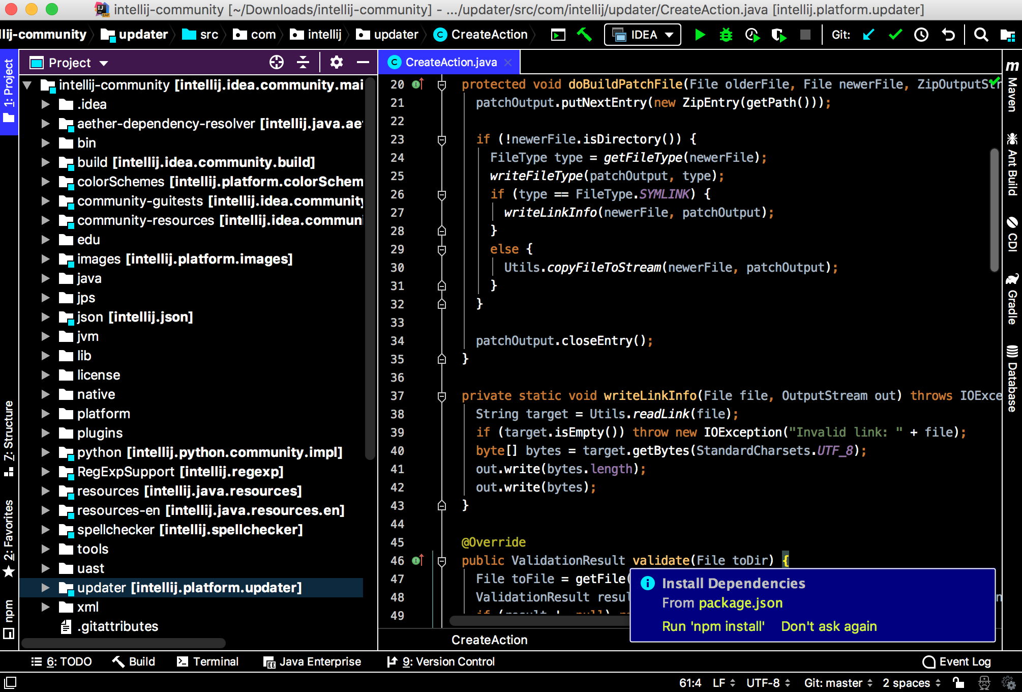Click the Git Commit checkmark icon

click(895, 35)
